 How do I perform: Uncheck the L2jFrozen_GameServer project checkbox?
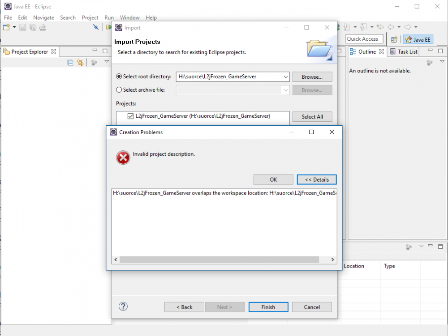[131, 116]
